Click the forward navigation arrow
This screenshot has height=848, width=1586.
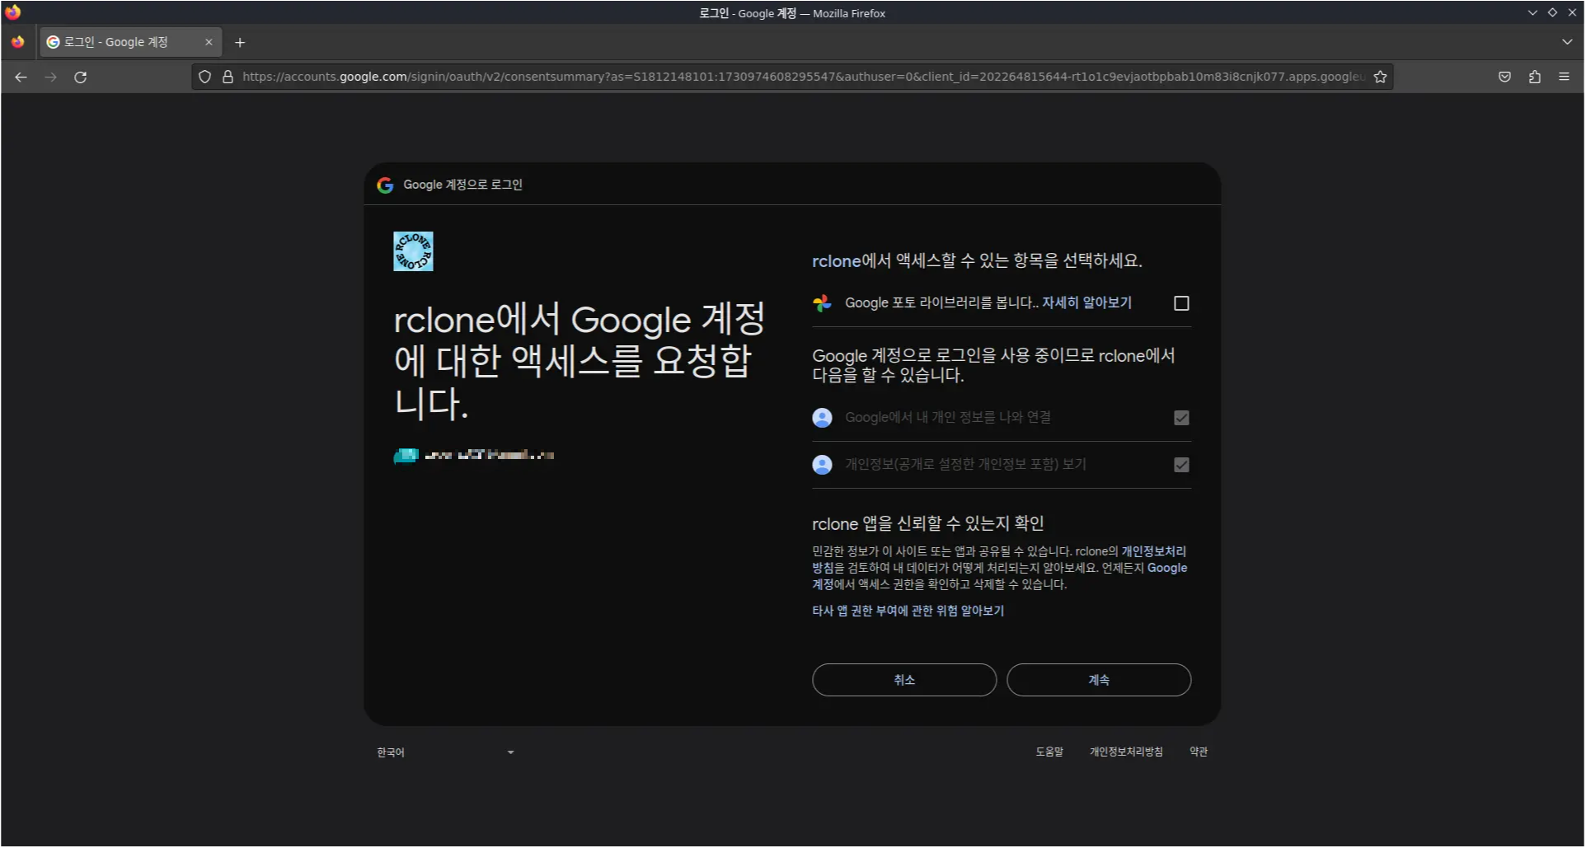point(50,77)
